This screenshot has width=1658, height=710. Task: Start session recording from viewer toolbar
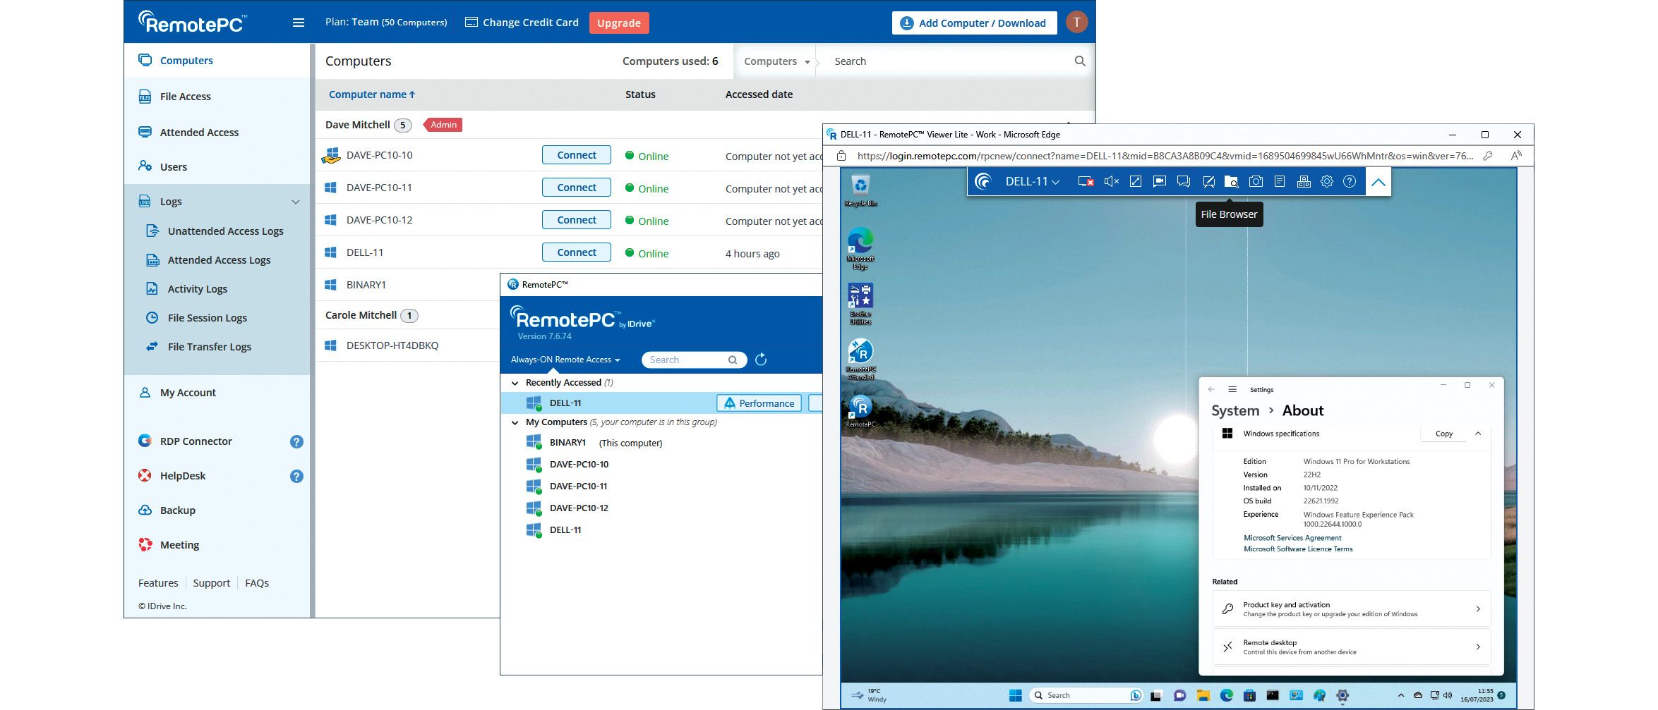click(x=1159, y=182)
